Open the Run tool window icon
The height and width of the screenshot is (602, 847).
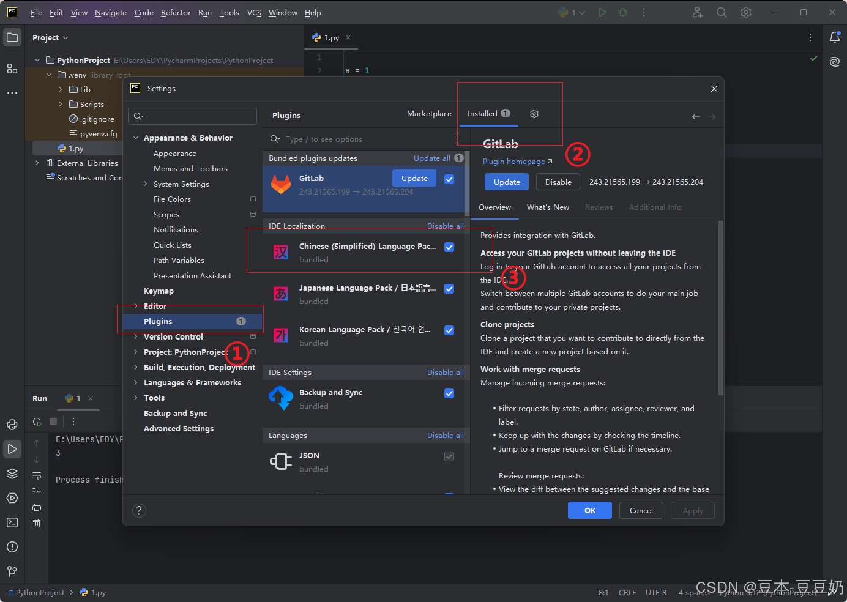click(x=12, y=449)
